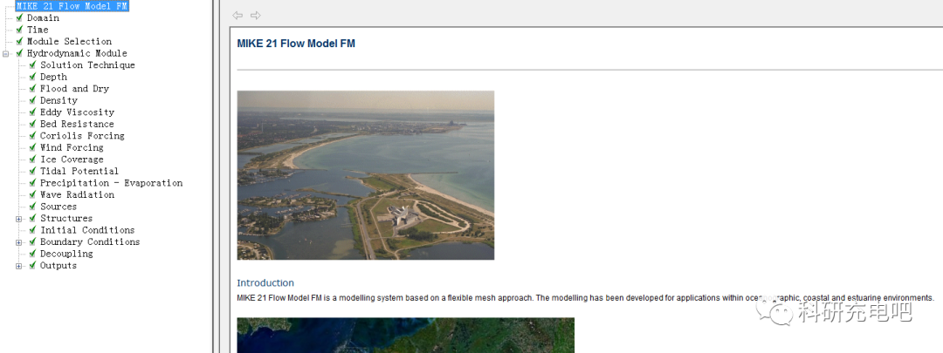Click green checkmark beside Sources
This screenshot has width=943, height=353.
pyautogui.click(x=32, y=207)
